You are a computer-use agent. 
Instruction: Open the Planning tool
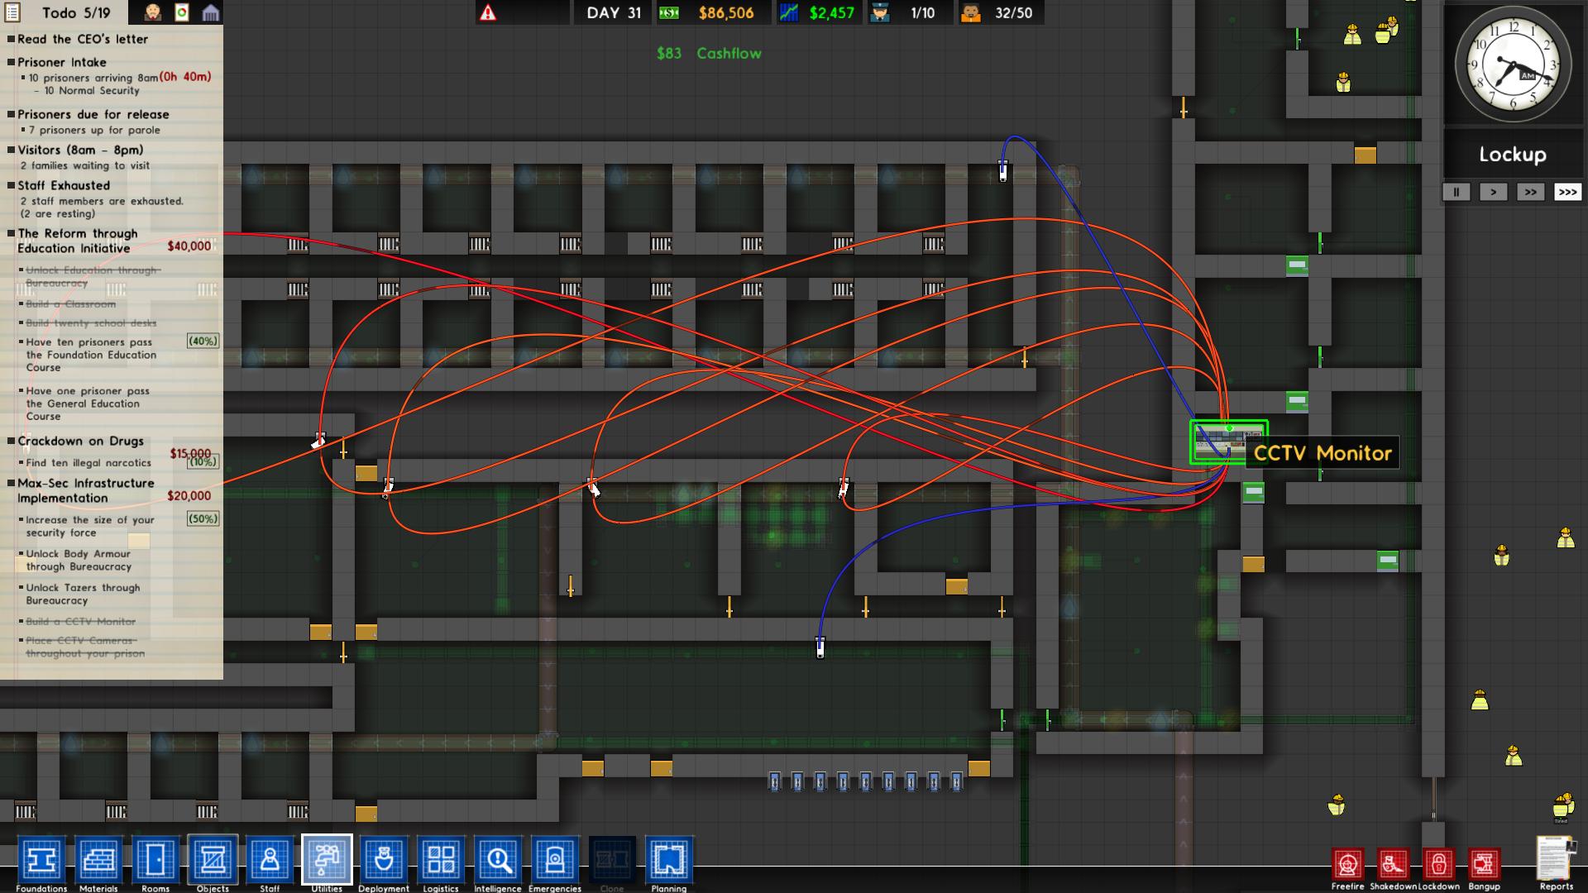[669, 860]
